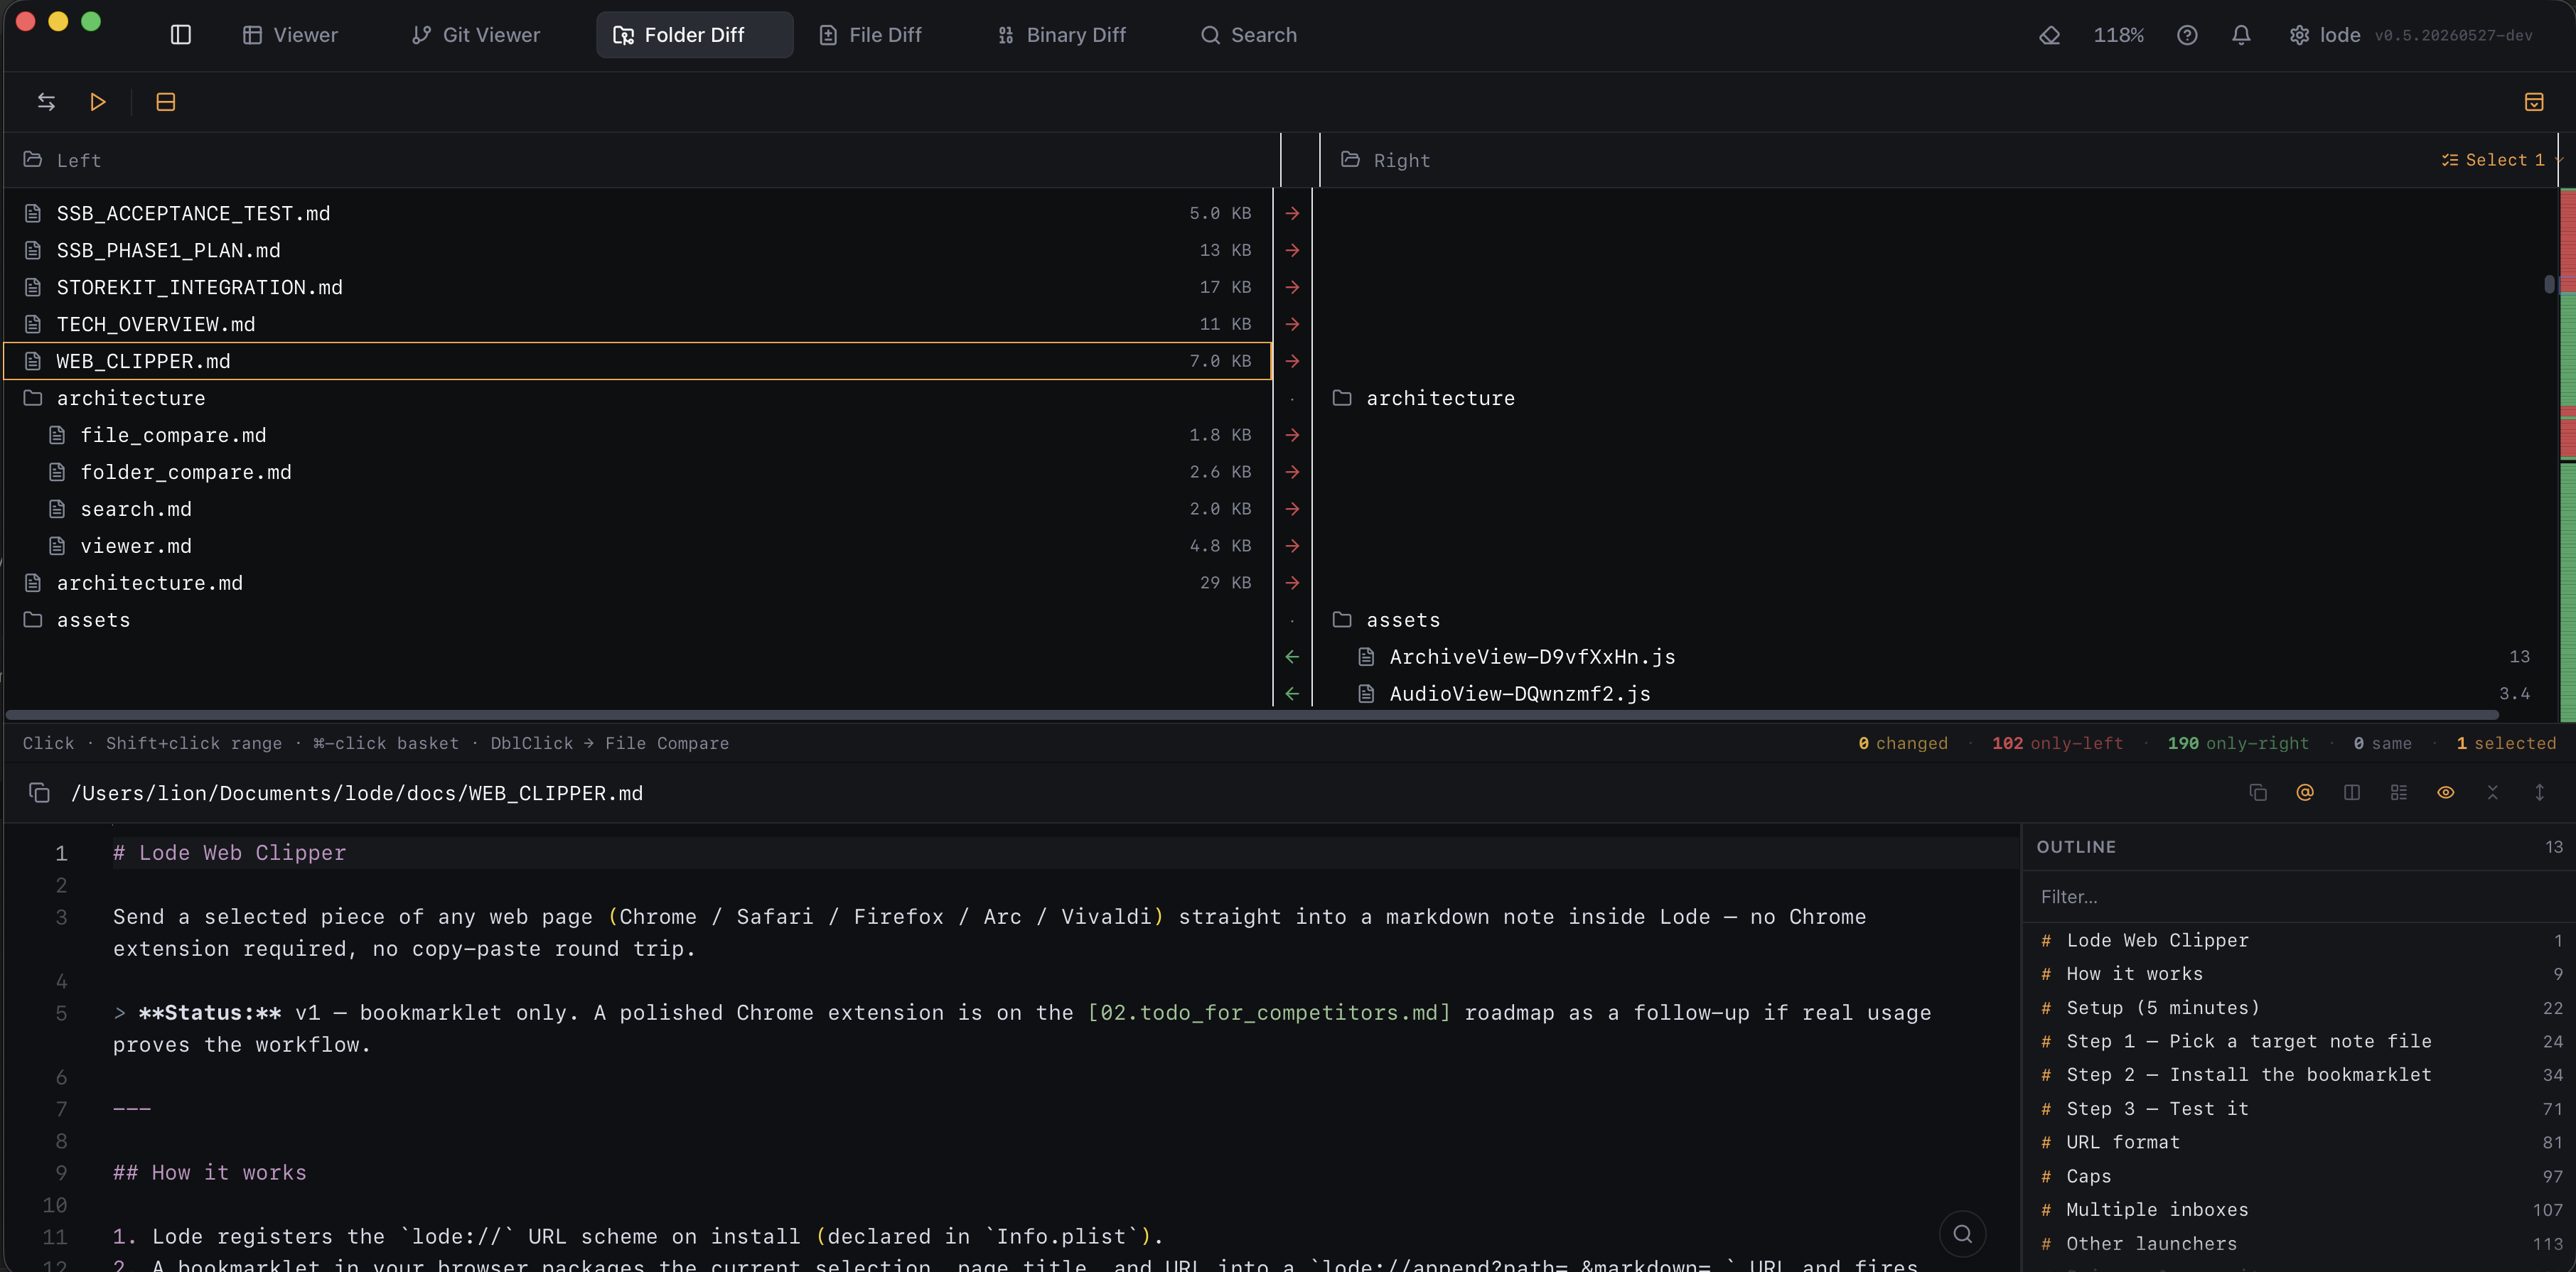
Task: Open the Search tab
Action: click(1249, 35)
